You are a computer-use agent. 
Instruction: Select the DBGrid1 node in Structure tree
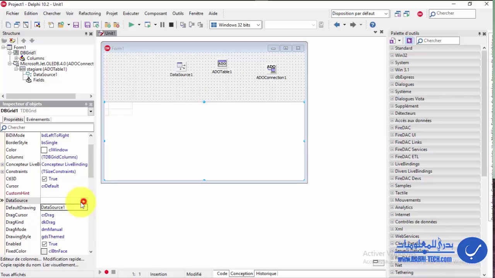[x=28, y=53]
